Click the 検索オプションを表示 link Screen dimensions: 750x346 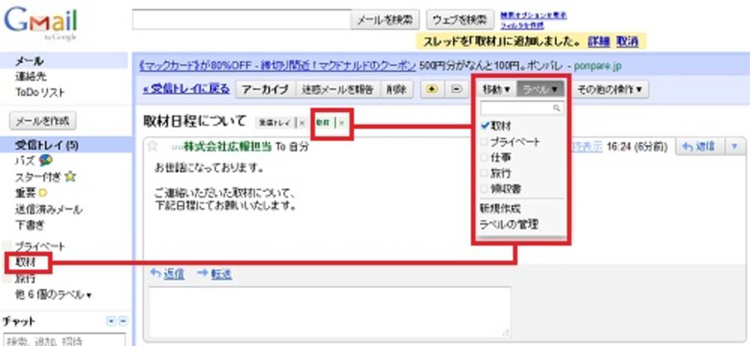tap(533, 15)
